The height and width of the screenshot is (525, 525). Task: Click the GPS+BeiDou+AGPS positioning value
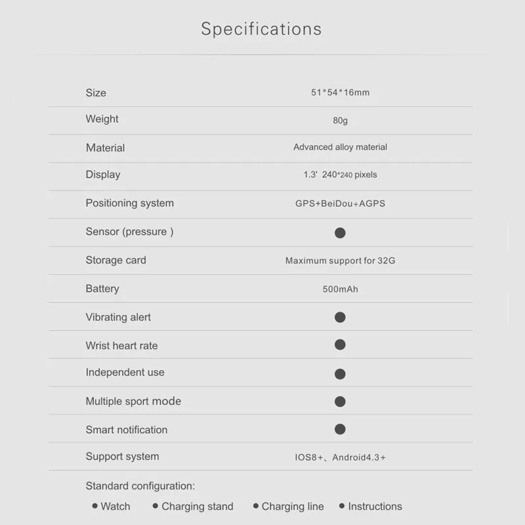tap(340, 203)
